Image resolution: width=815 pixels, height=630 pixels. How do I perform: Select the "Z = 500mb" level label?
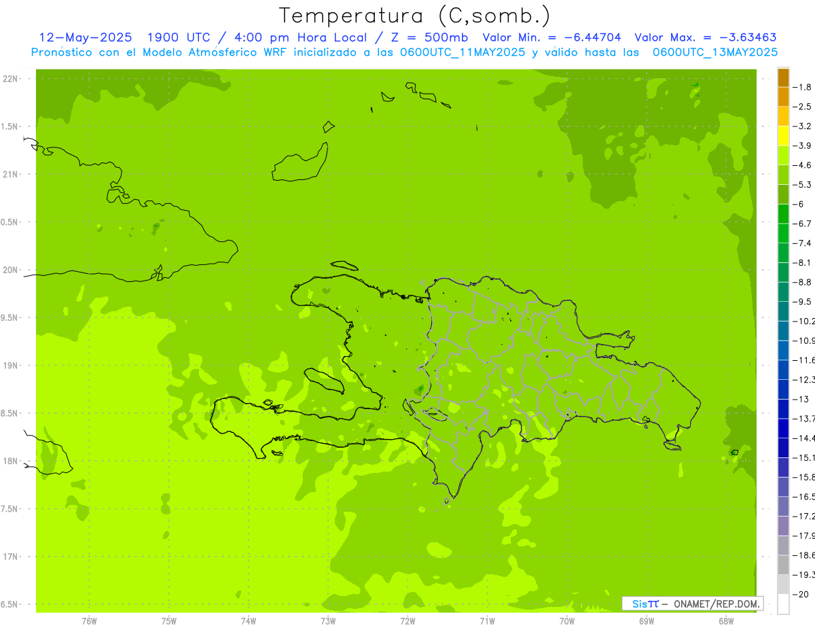[429, 37]
